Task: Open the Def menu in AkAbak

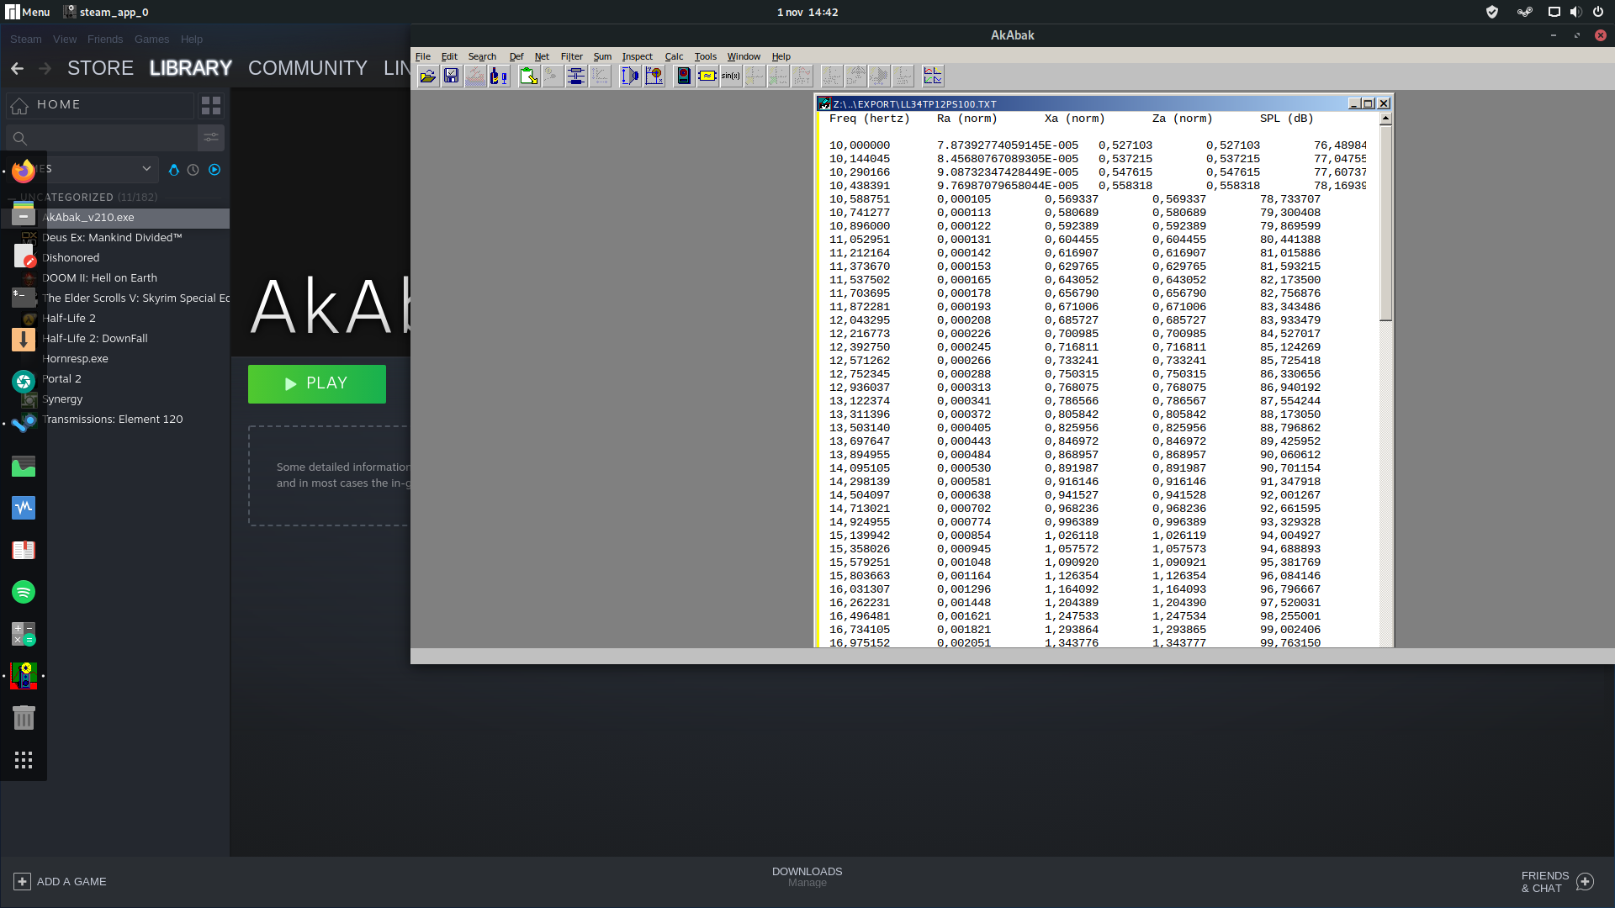Action: pyautogui.click(x=516, y=57)
